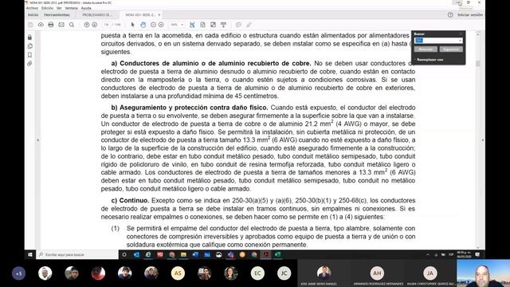The image size is (510, 287).
Task: Click the Siguiente button in Buscar panel
Action: click(451, 49)
